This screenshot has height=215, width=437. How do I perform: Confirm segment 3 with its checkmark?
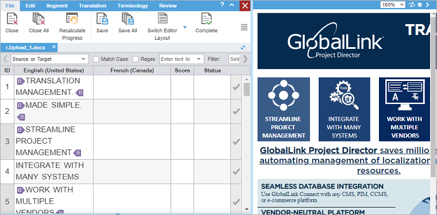[x=236, y=141]
